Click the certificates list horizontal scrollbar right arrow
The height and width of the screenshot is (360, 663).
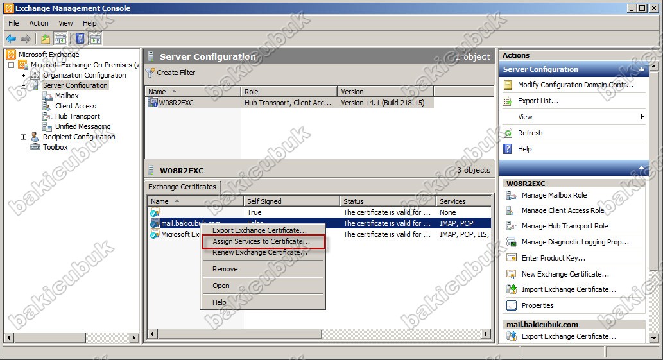486,334
